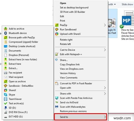Click the 'Extract here' text entry

(15, 64)
